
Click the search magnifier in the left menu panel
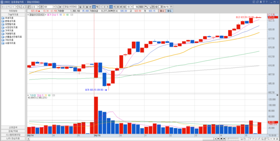(20, 7)
